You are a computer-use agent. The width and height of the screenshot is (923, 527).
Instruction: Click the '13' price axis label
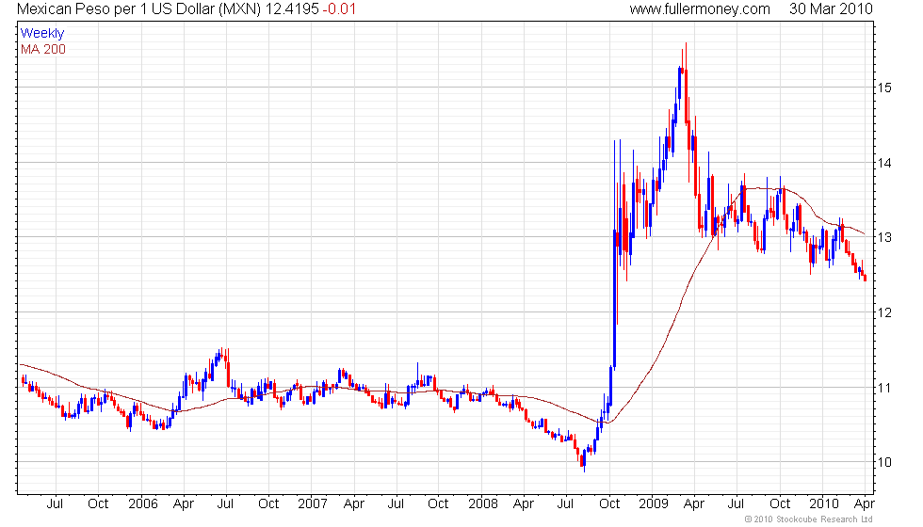click(884, 237)
